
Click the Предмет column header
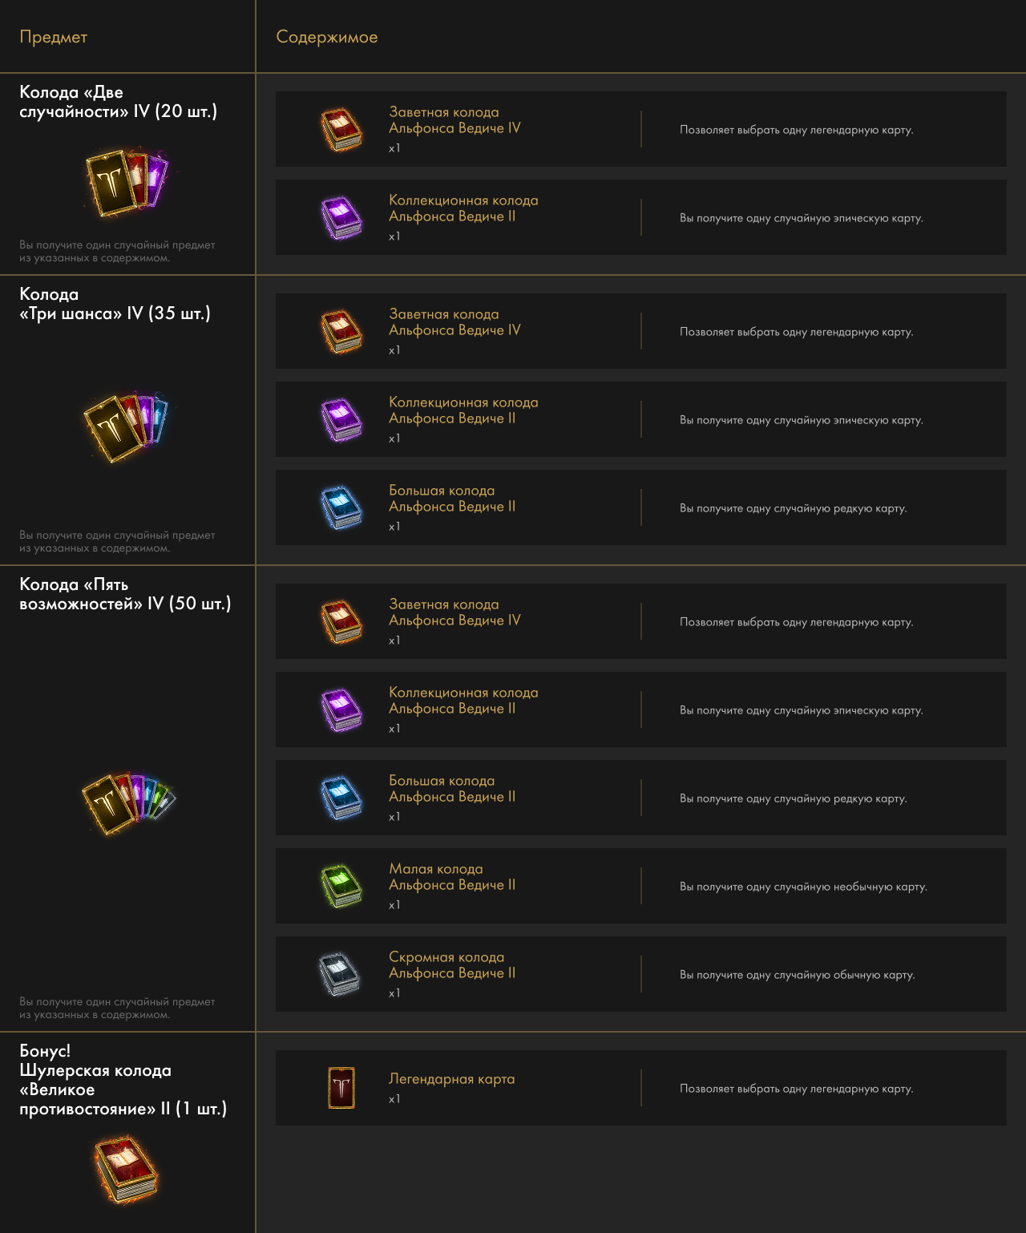coord(54,37)
